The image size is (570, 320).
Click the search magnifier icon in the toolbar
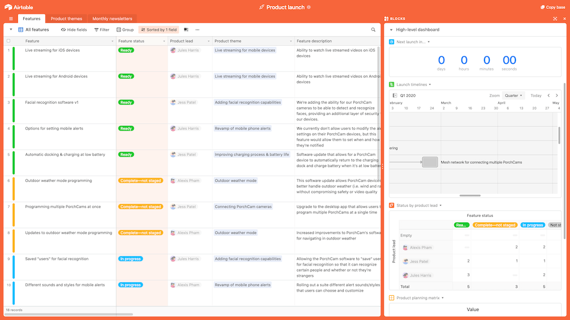pyautogui.click(x=373, y=30)
